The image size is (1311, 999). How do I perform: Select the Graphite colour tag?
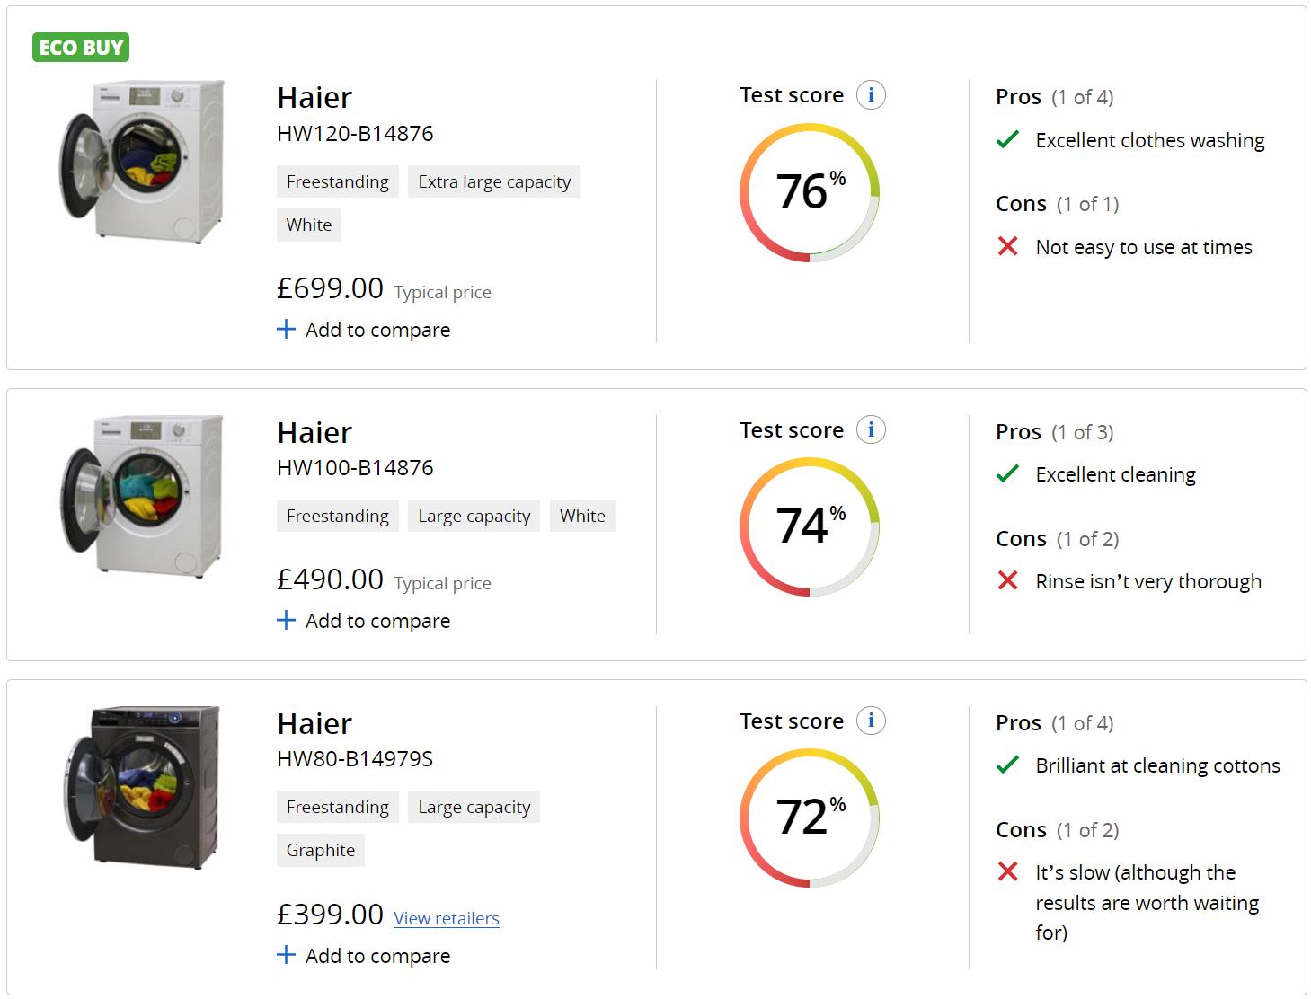[x=321, y=850]
